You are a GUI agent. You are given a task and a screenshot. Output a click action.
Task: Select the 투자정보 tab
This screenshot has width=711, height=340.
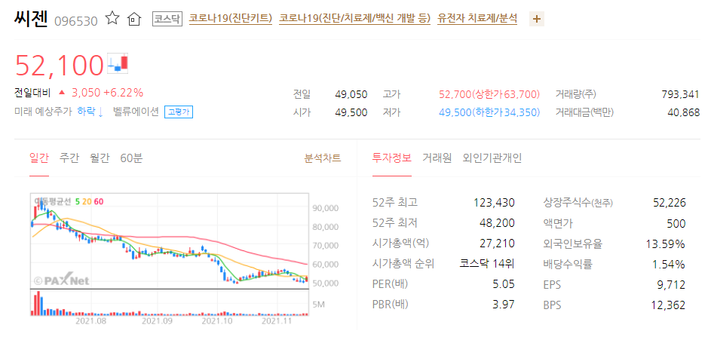coord(392,158)
